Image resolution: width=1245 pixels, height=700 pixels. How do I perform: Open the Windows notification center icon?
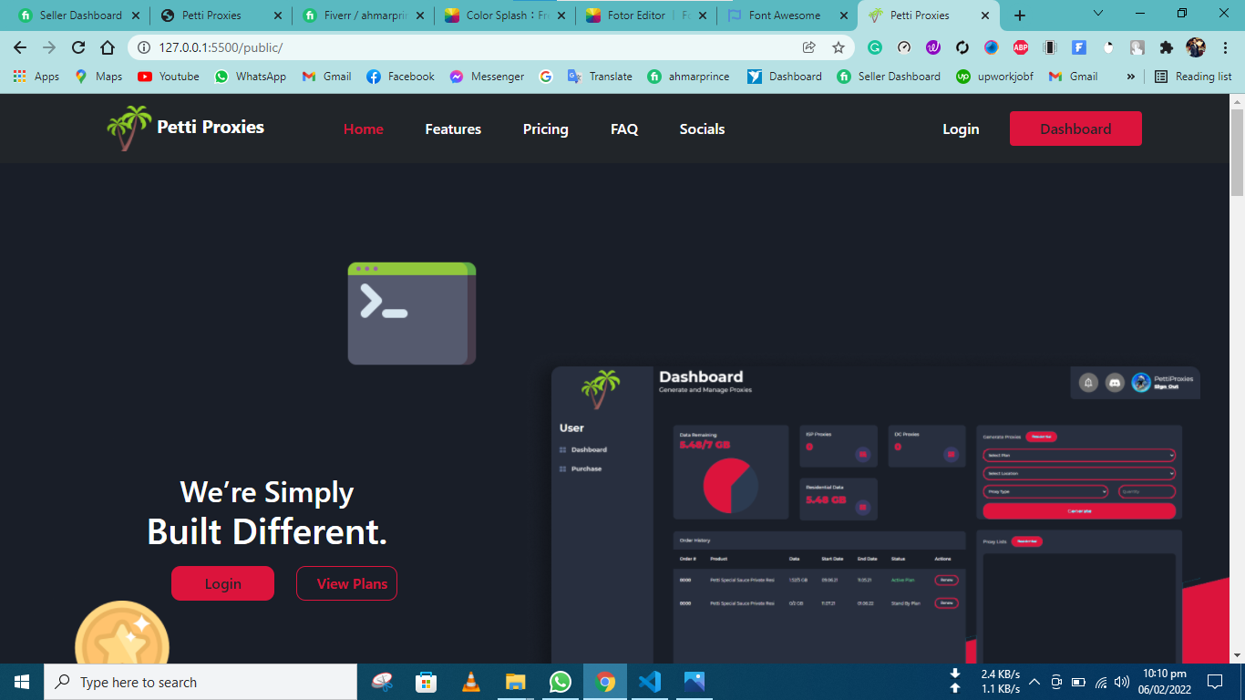coord(1214,682)
